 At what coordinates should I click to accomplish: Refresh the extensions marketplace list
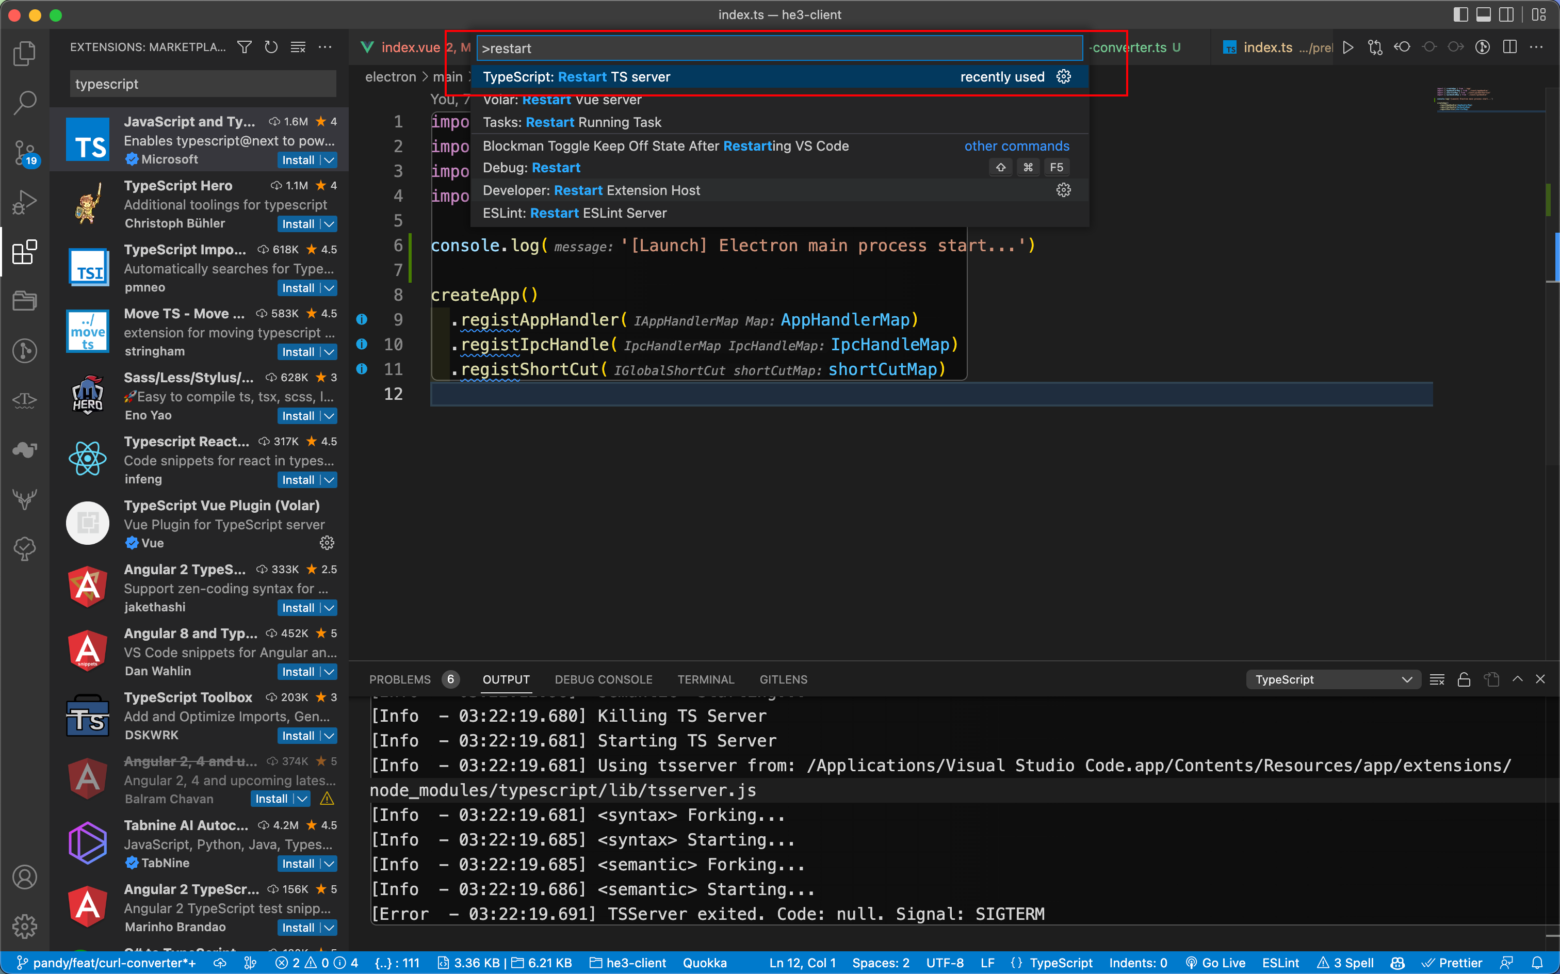coord(271,47)
